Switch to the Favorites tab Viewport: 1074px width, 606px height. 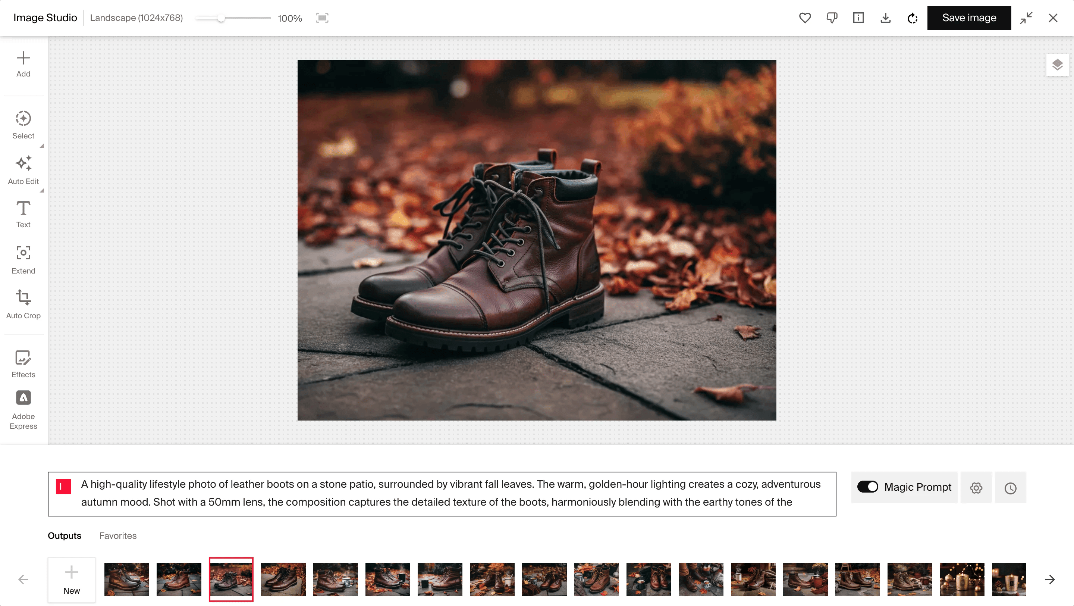click(118, 535)
